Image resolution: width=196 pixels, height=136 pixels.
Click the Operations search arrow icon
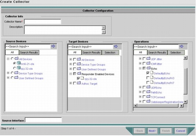pos(181,46)
